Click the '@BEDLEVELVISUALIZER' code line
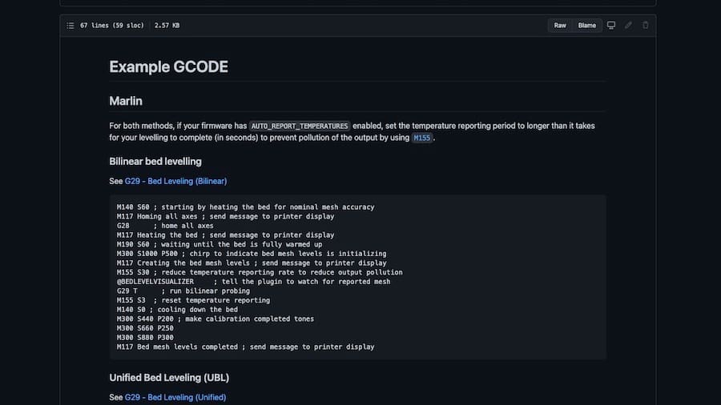The height and width of the screenshot is (405, 721). point(253,282)
